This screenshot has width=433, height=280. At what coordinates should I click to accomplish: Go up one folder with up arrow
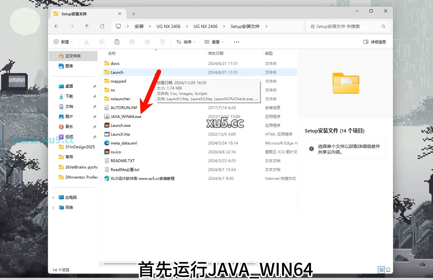coord(87,26)
